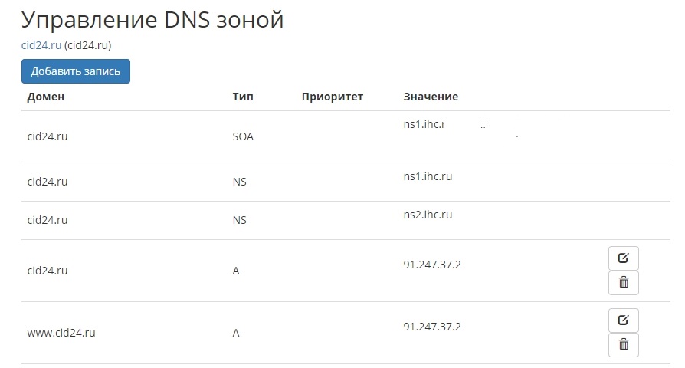Viewport: 685px width, 368px height.
Task: Select the SOA row cid24.ru domain cell
Action: coord(48,136)
